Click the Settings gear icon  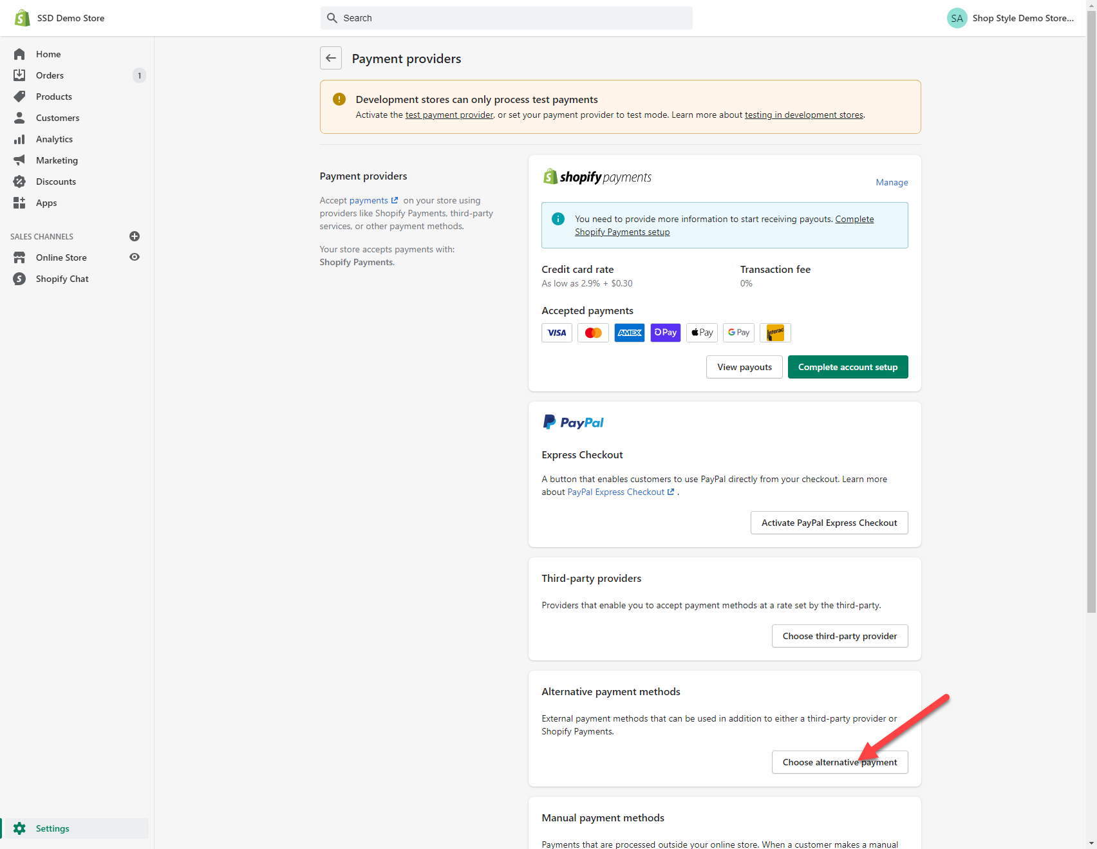pos(19,828)
